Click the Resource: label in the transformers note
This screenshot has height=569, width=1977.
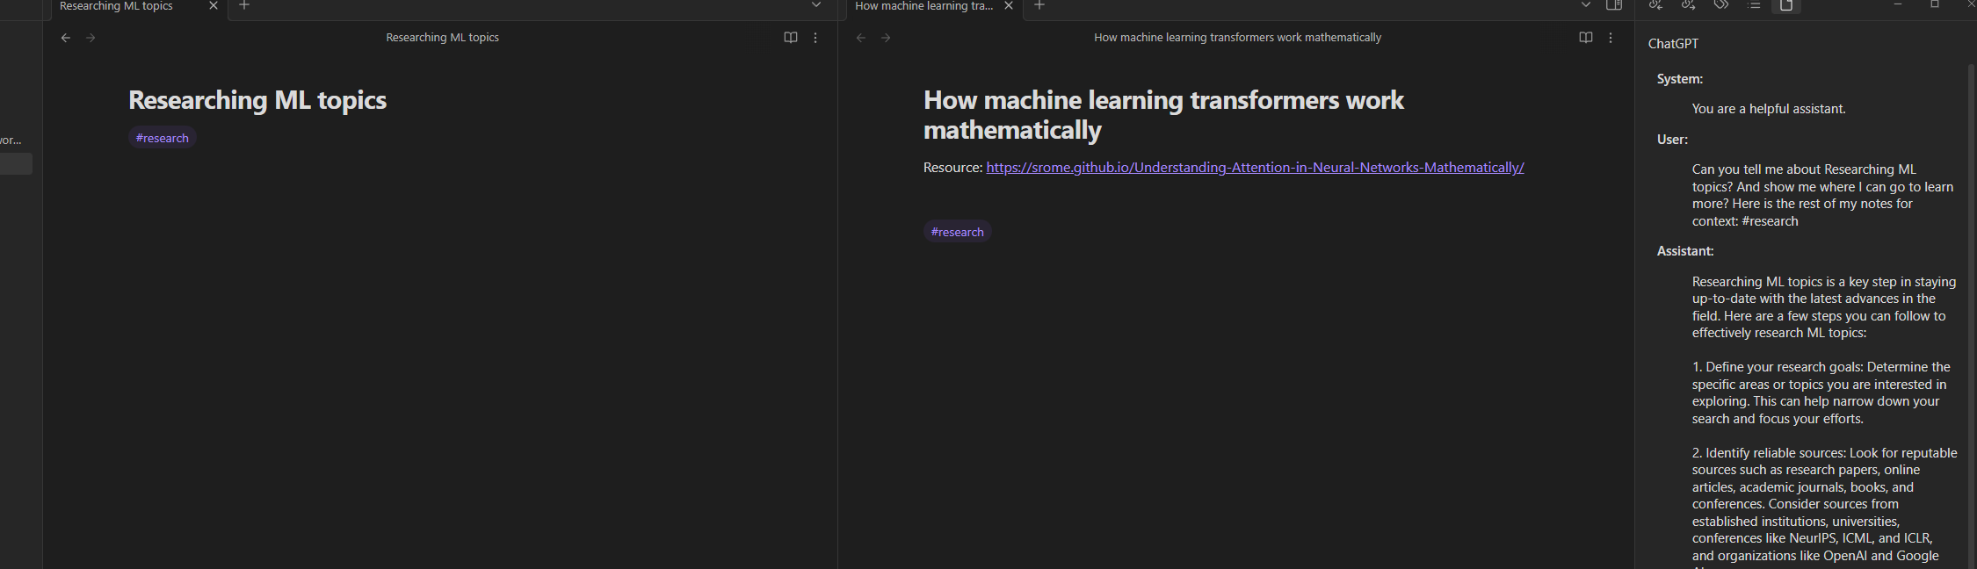pyautogui.click(x=952, y=168)
